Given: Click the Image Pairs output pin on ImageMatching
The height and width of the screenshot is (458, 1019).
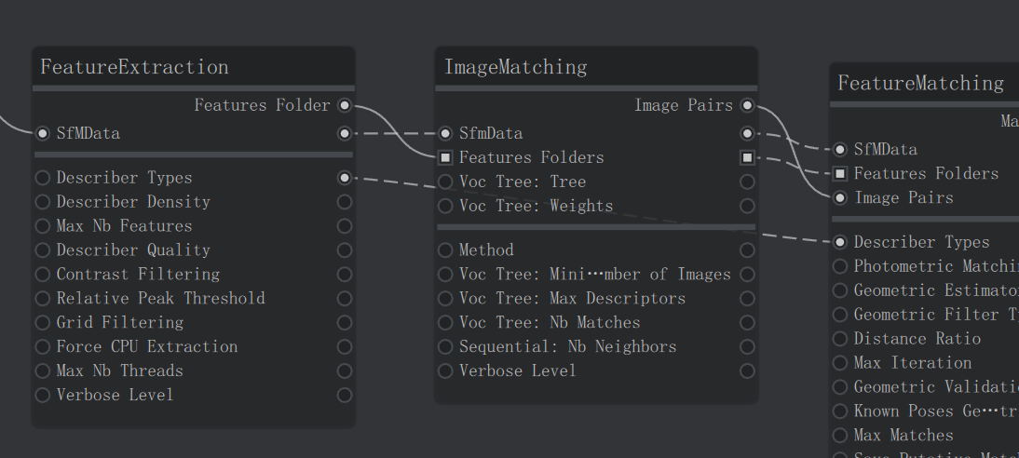Looking at the screenshot, I should [x=747, y=105].
